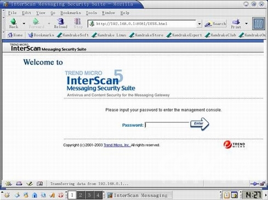Open the MandrakeSoft bookmark
The height and width of the screenshot is (200, 268).
tap(73, 35)
